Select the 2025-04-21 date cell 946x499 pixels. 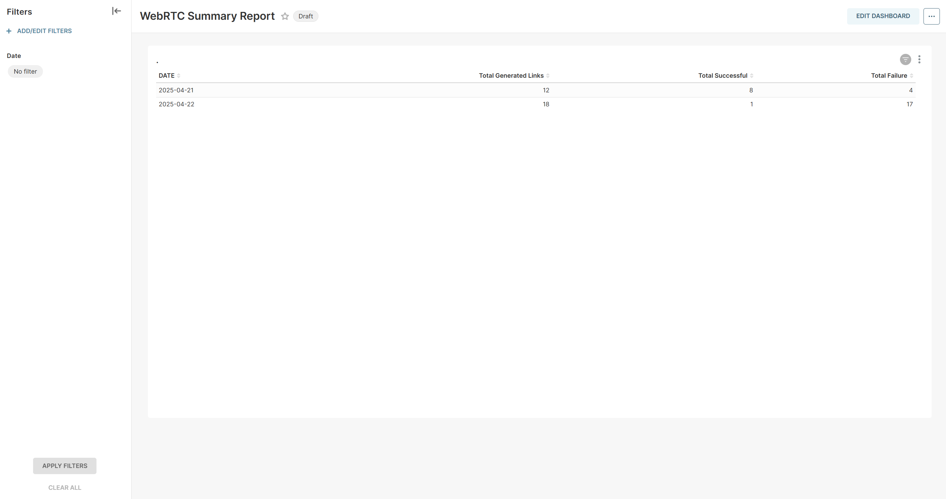pyautogui.click(x=176, y=90)
